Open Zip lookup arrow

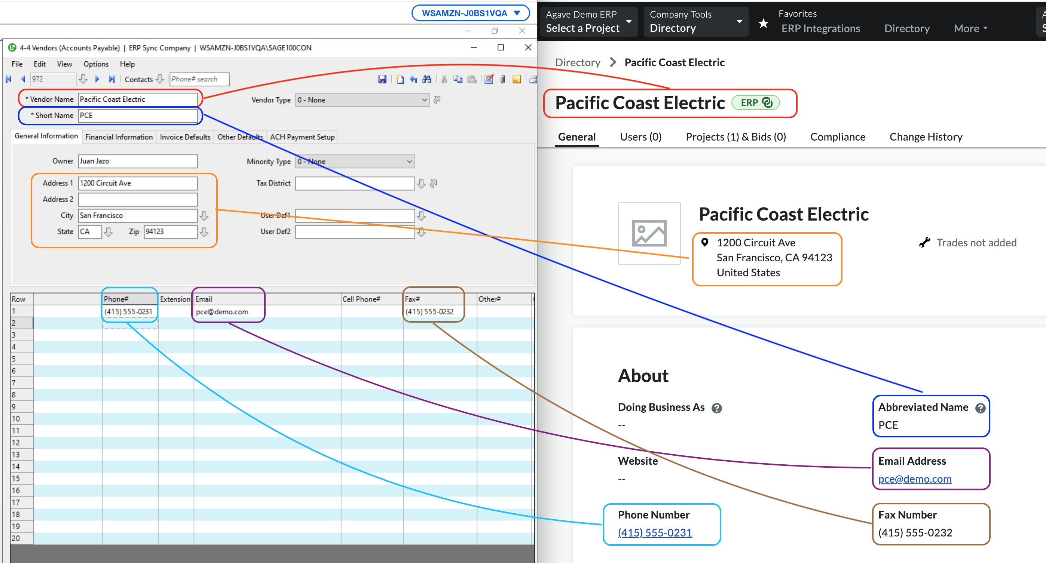click(204, 232)
